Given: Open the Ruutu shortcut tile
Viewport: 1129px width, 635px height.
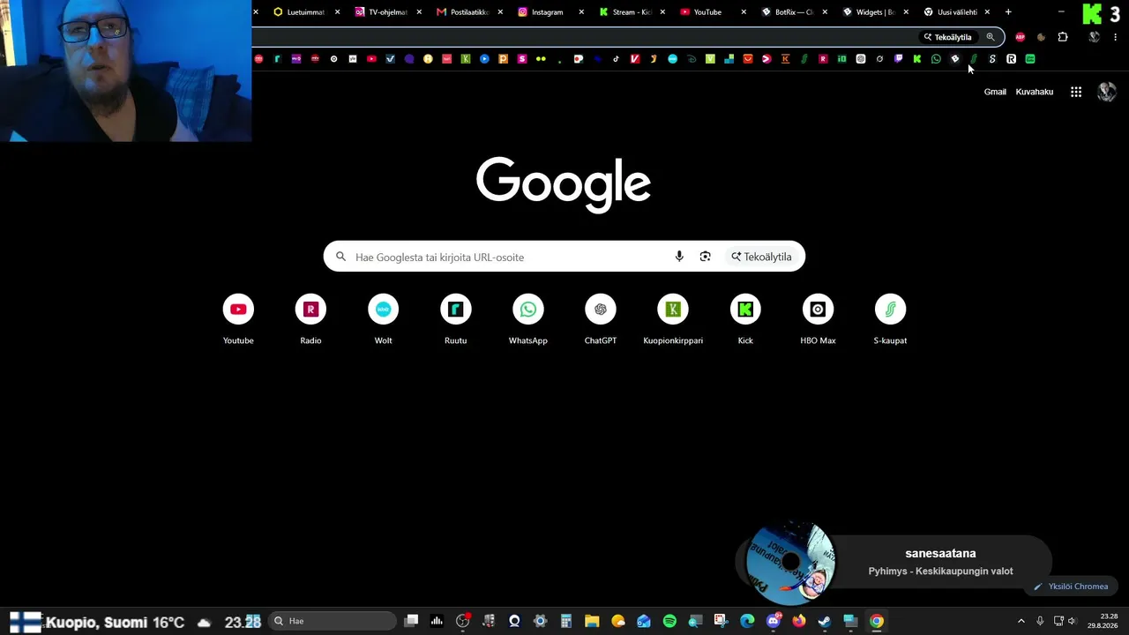Looking at the screenshot, I should pyautogui.click(x=455, y=319).
